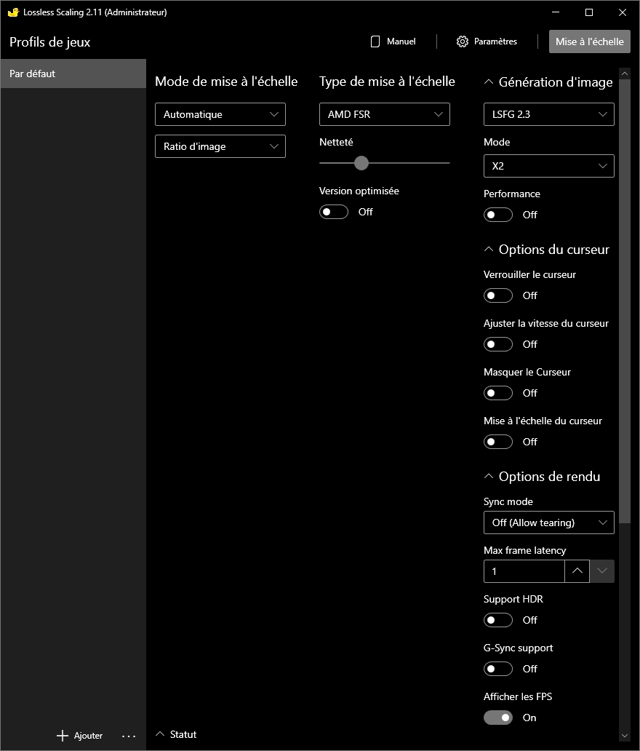This screenshot has width=640, height=751.
Task: Collapse the Options du curseur section
Action: click(489, 250)
